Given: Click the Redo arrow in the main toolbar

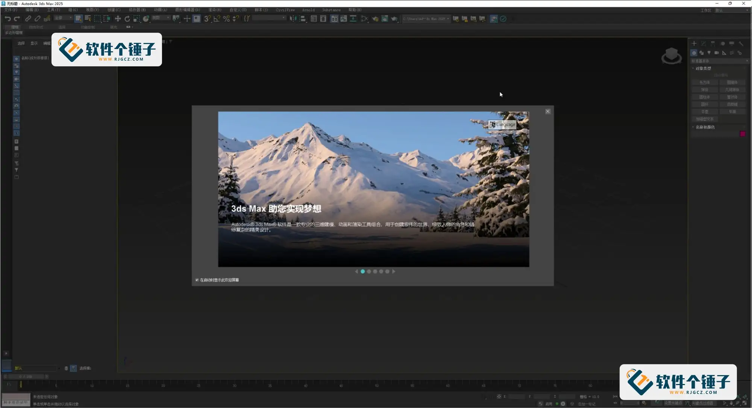Looking at the screenshot, I should (17, 19).
